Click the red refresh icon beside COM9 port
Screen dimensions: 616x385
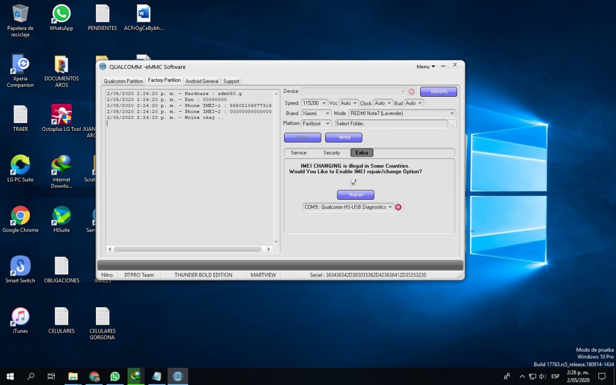(398, 207)
